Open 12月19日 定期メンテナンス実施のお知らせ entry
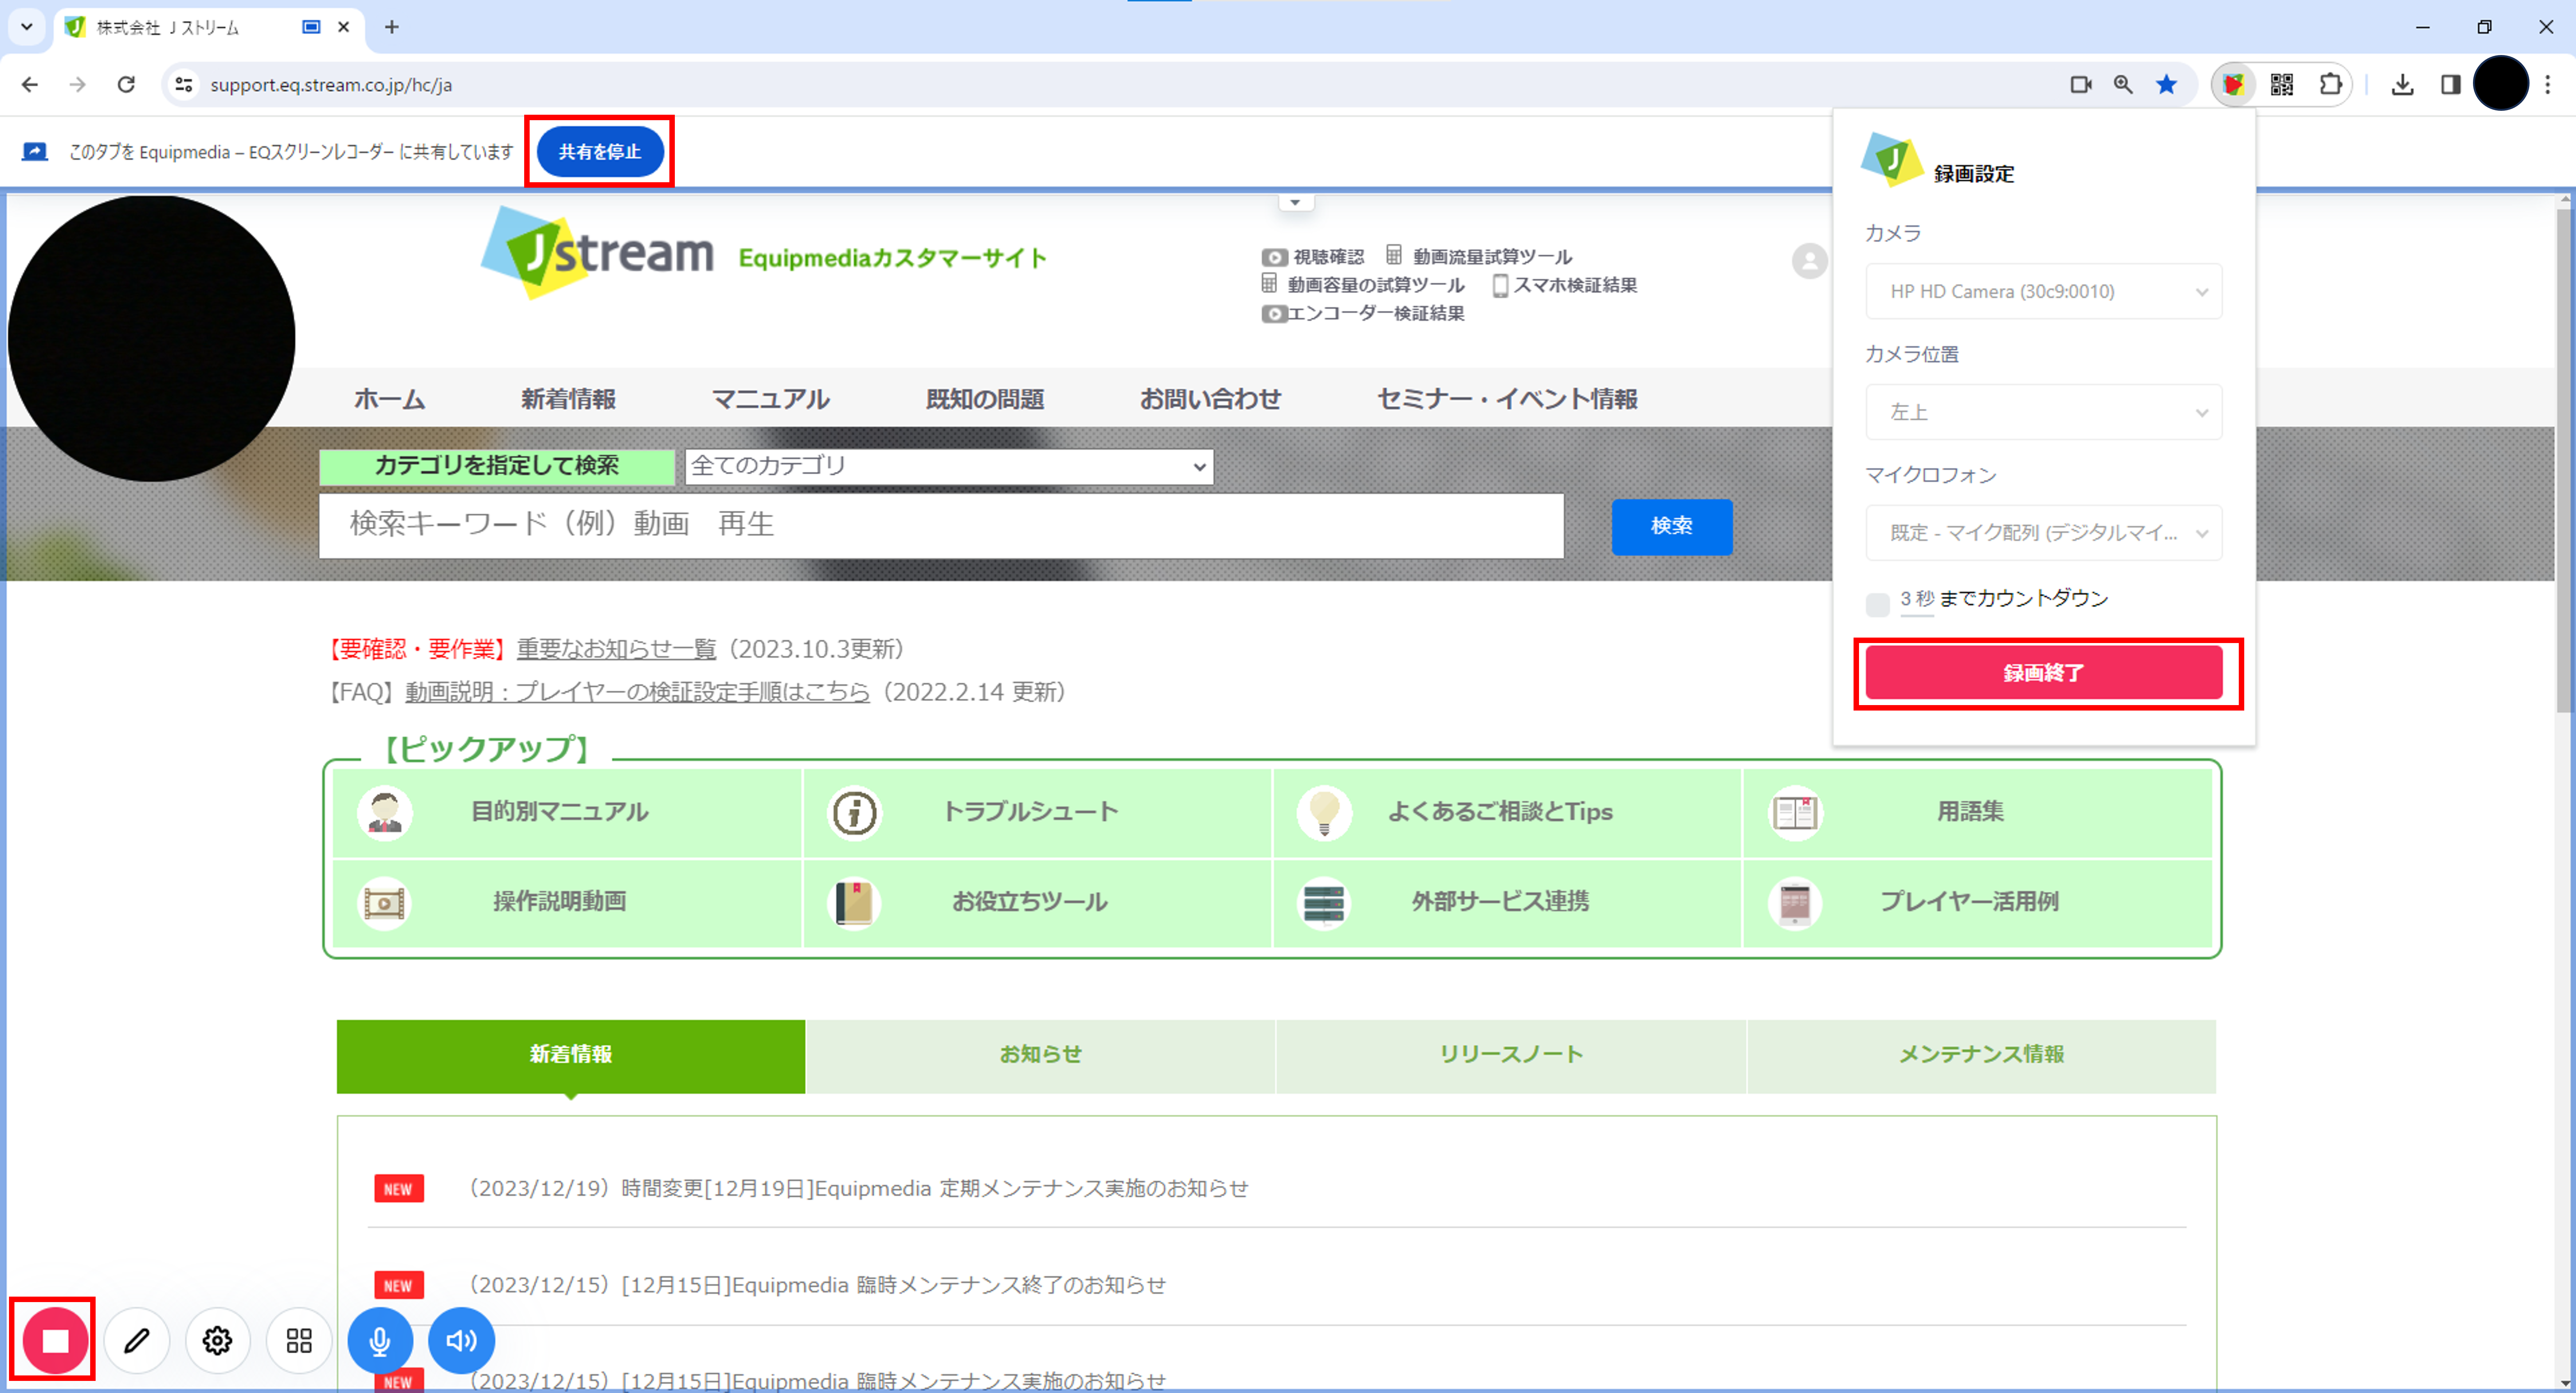 pos(859,1189)
